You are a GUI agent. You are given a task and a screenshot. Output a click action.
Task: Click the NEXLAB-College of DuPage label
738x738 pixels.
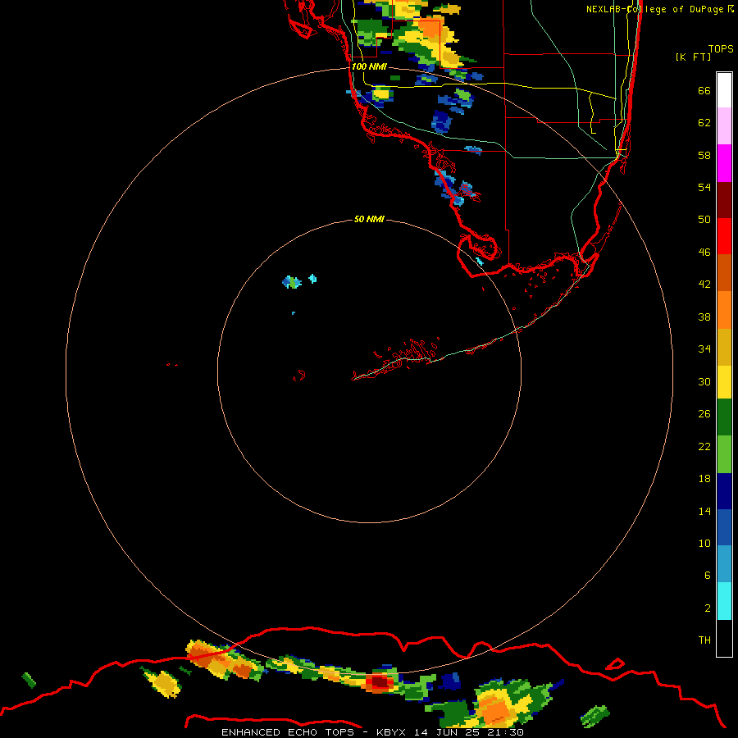click(x=654, y=9)
